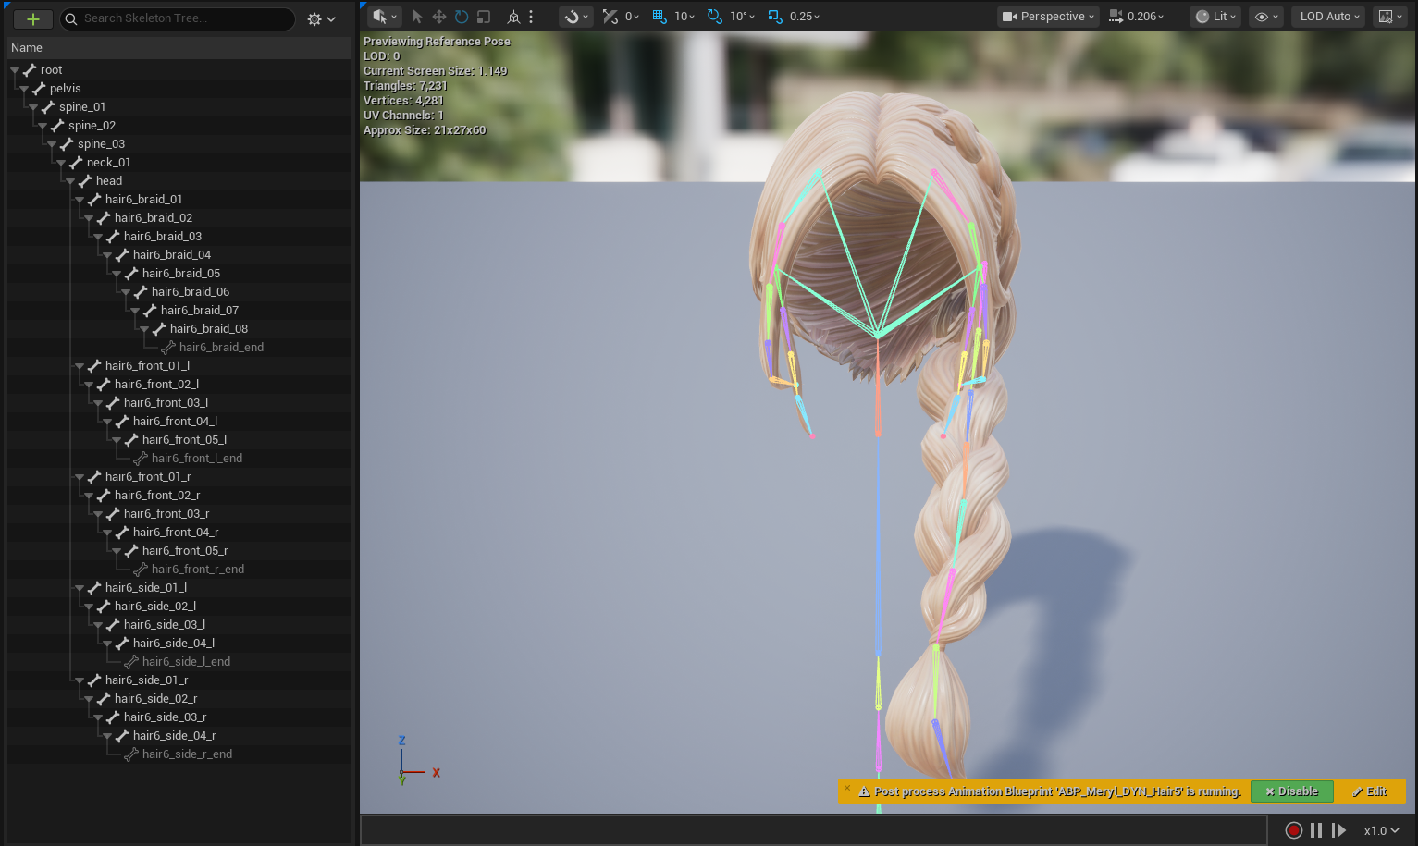Toggle scale snapping icon
Screen dimensions: 1418x846
775,17
